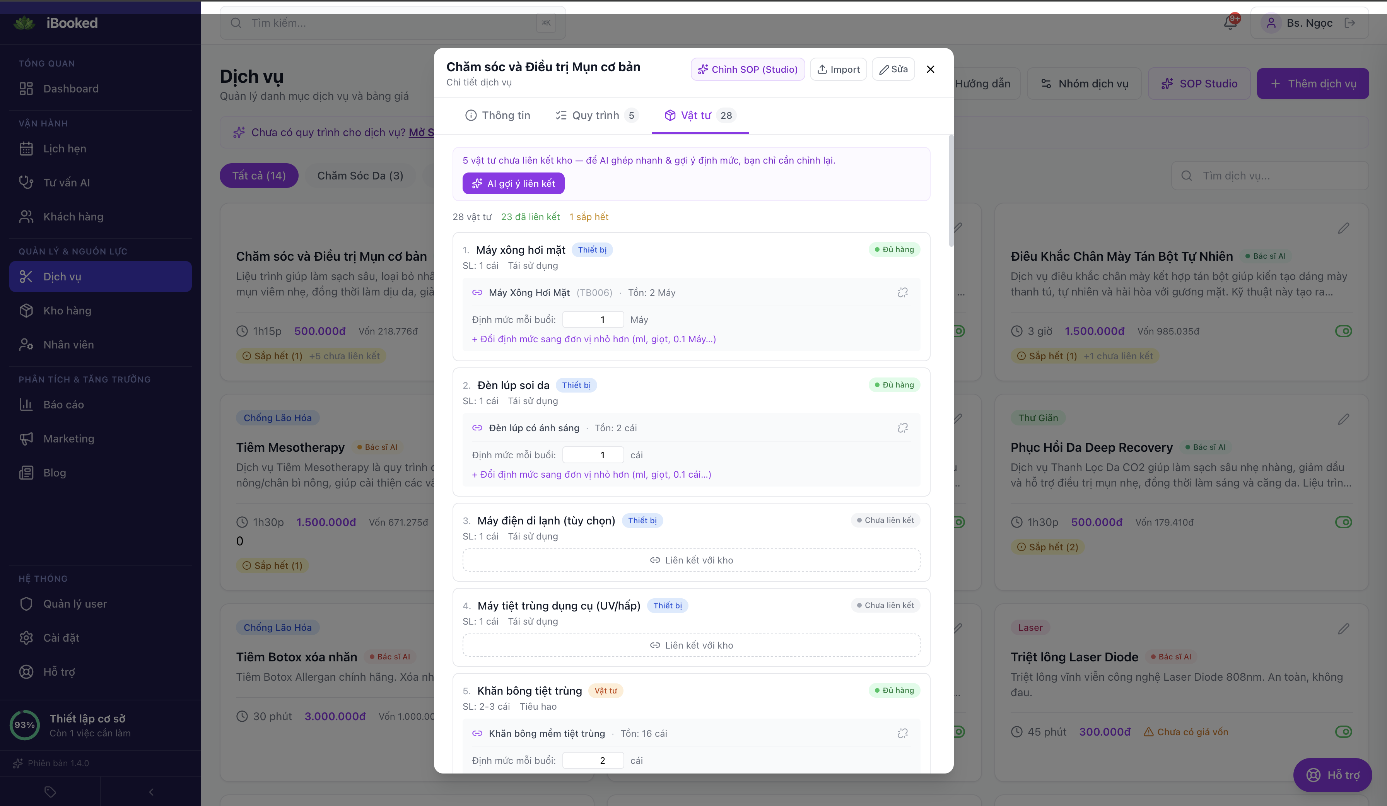Click the Bs. Ngọc user avatar
Image resolution: width=1387 pixels, height=806 pixels.
coord(1271,22)
